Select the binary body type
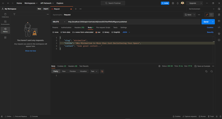The width and height of the screenshot is (222, 119). [106, 32]
